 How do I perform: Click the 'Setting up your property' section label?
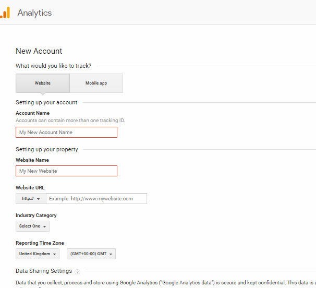click(47, 149)
